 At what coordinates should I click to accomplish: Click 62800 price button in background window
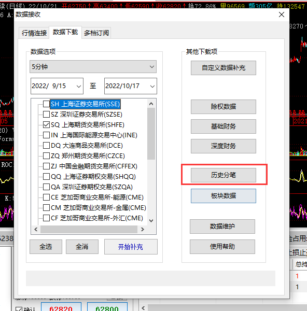tap(107, 307)
